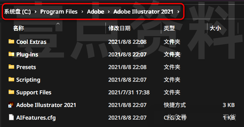Sort by 修改日期 column header
The image size is (244, 127).
[119, 28]
